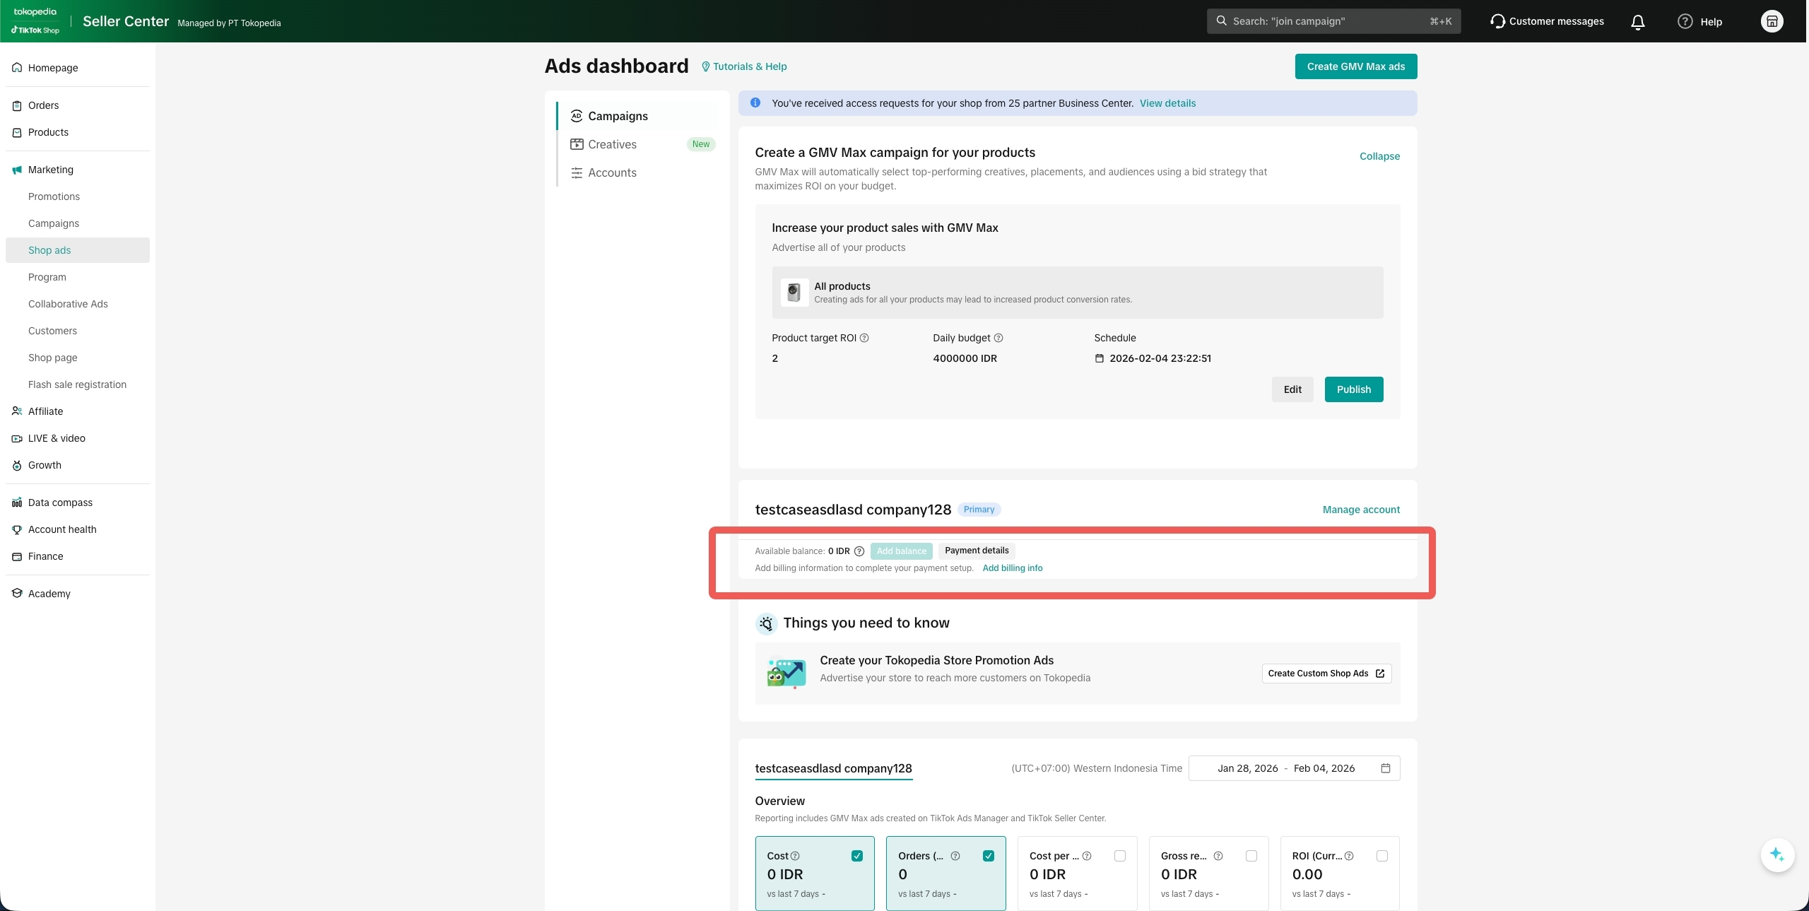
Task: Click the Daily budget info icon
Action: [998, 338]
